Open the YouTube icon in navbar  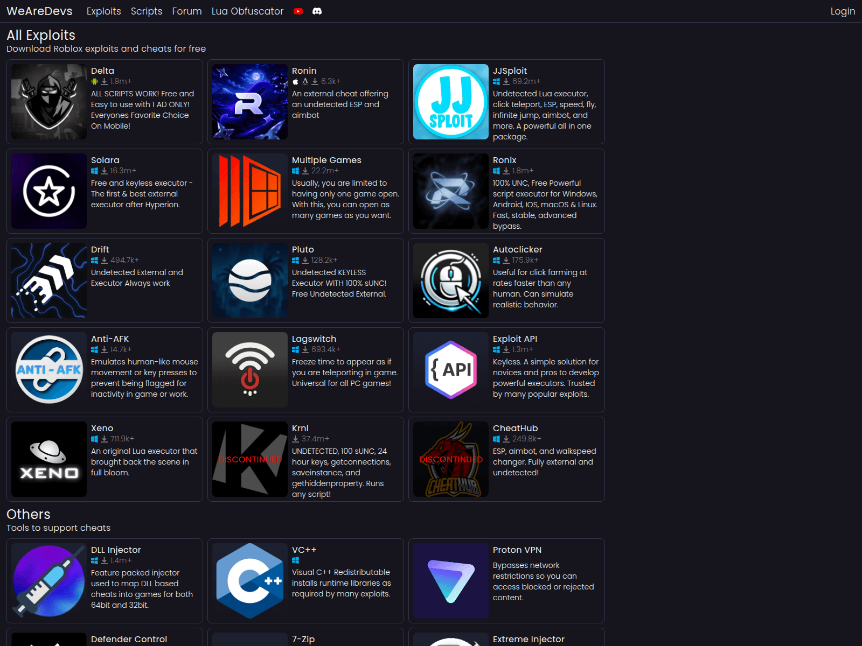click(x=298, y=11)
